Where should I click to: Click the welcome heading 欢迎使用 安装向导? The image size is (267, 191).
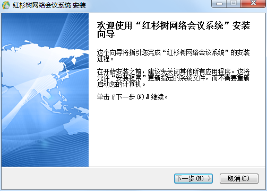(174, 30)
